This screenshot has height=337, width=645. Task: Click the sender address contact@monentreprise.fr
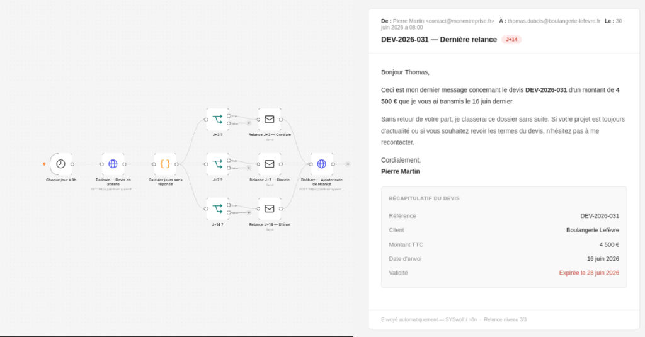pyautogui.click(x=460, y=21)
